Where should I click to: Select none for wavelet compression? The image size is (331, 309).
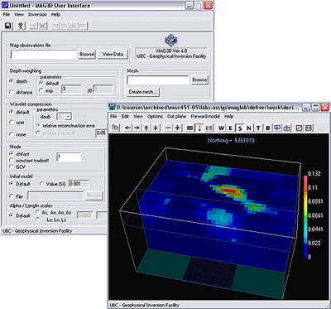coord(12,134)
